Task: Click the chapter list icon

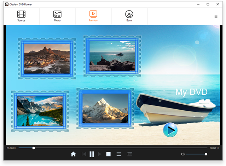Action: pyautogui.click(x=130, y=154)
